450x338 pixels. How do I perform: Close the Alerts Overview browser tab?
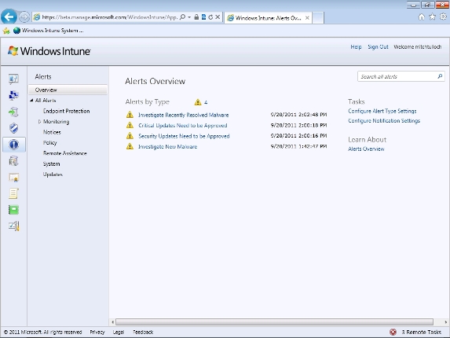tap(307, 18)
